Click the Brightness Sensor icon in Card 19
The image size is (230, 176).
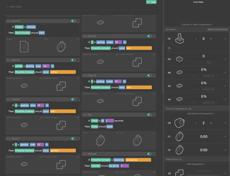(24, 125)
